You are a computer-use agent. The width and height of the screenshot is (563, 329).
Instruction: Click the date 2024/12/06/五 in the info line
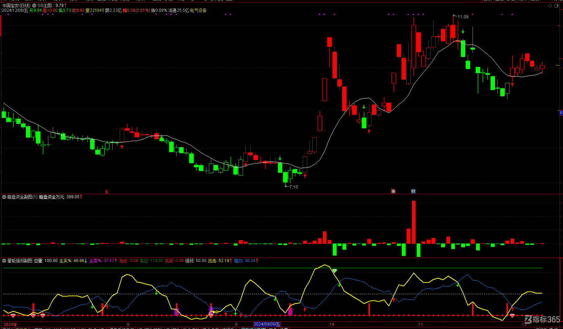pyautogui.click(x=15, y=10)
